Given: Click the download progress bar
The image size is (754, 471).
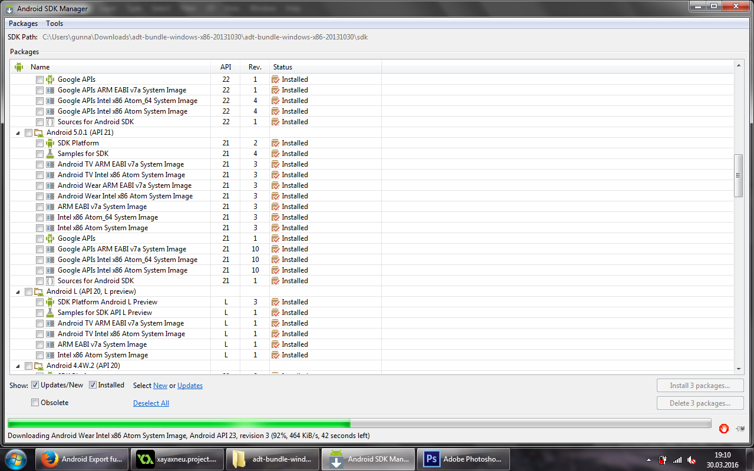Looking at the screenshot, I should coord(359,423).
